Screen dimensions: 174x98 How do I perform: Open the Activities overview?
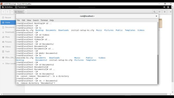7,7
